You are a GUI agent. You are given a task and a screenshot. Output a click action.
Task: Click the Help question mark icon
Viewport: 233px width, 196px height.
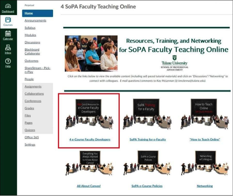pyautogui.click(x=8, y=61)
